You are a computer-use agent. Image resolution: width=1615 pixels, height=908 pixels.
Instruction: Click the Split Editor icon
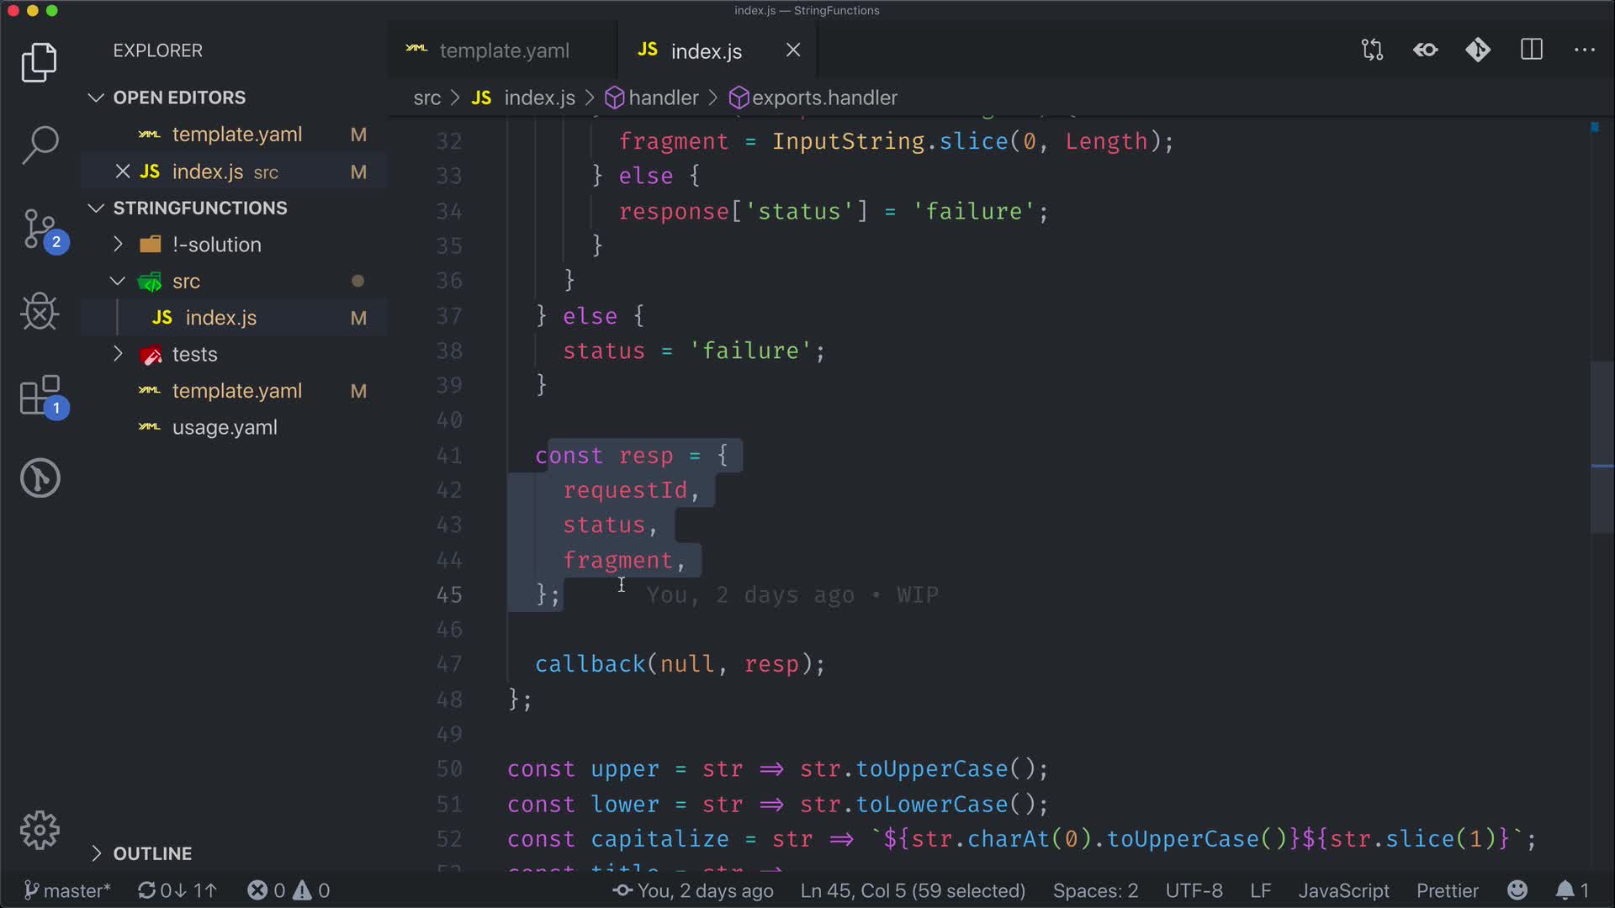1532,50
